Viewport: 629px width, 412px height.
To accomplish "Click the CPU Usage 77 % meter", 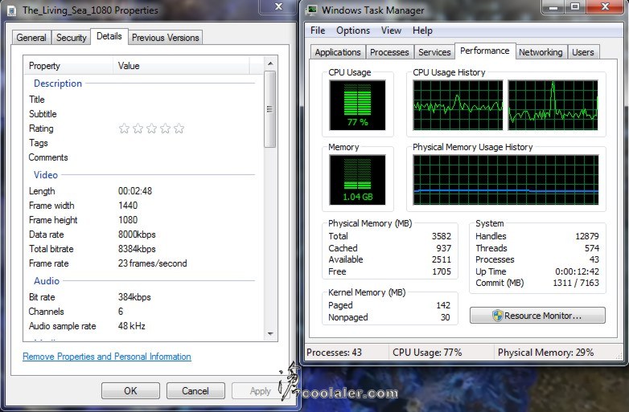I will coord(357,105).
